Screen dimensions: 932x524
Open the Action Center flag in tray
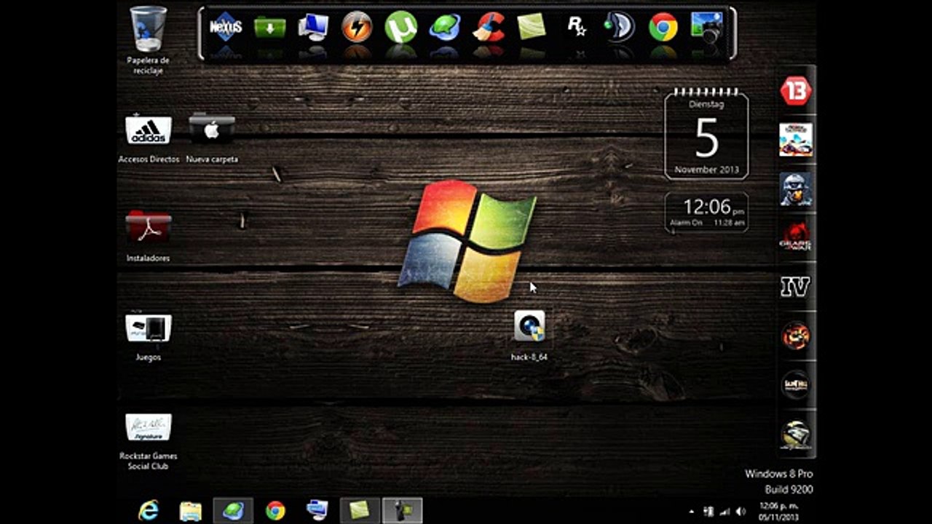[x=708, y=511]
